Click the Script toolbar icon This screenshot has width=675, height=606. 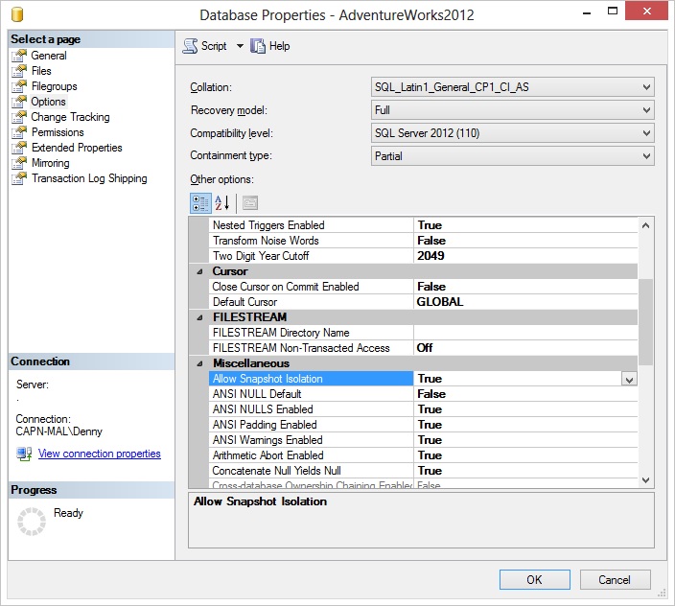pyautogui.click(x=190, y=46)
